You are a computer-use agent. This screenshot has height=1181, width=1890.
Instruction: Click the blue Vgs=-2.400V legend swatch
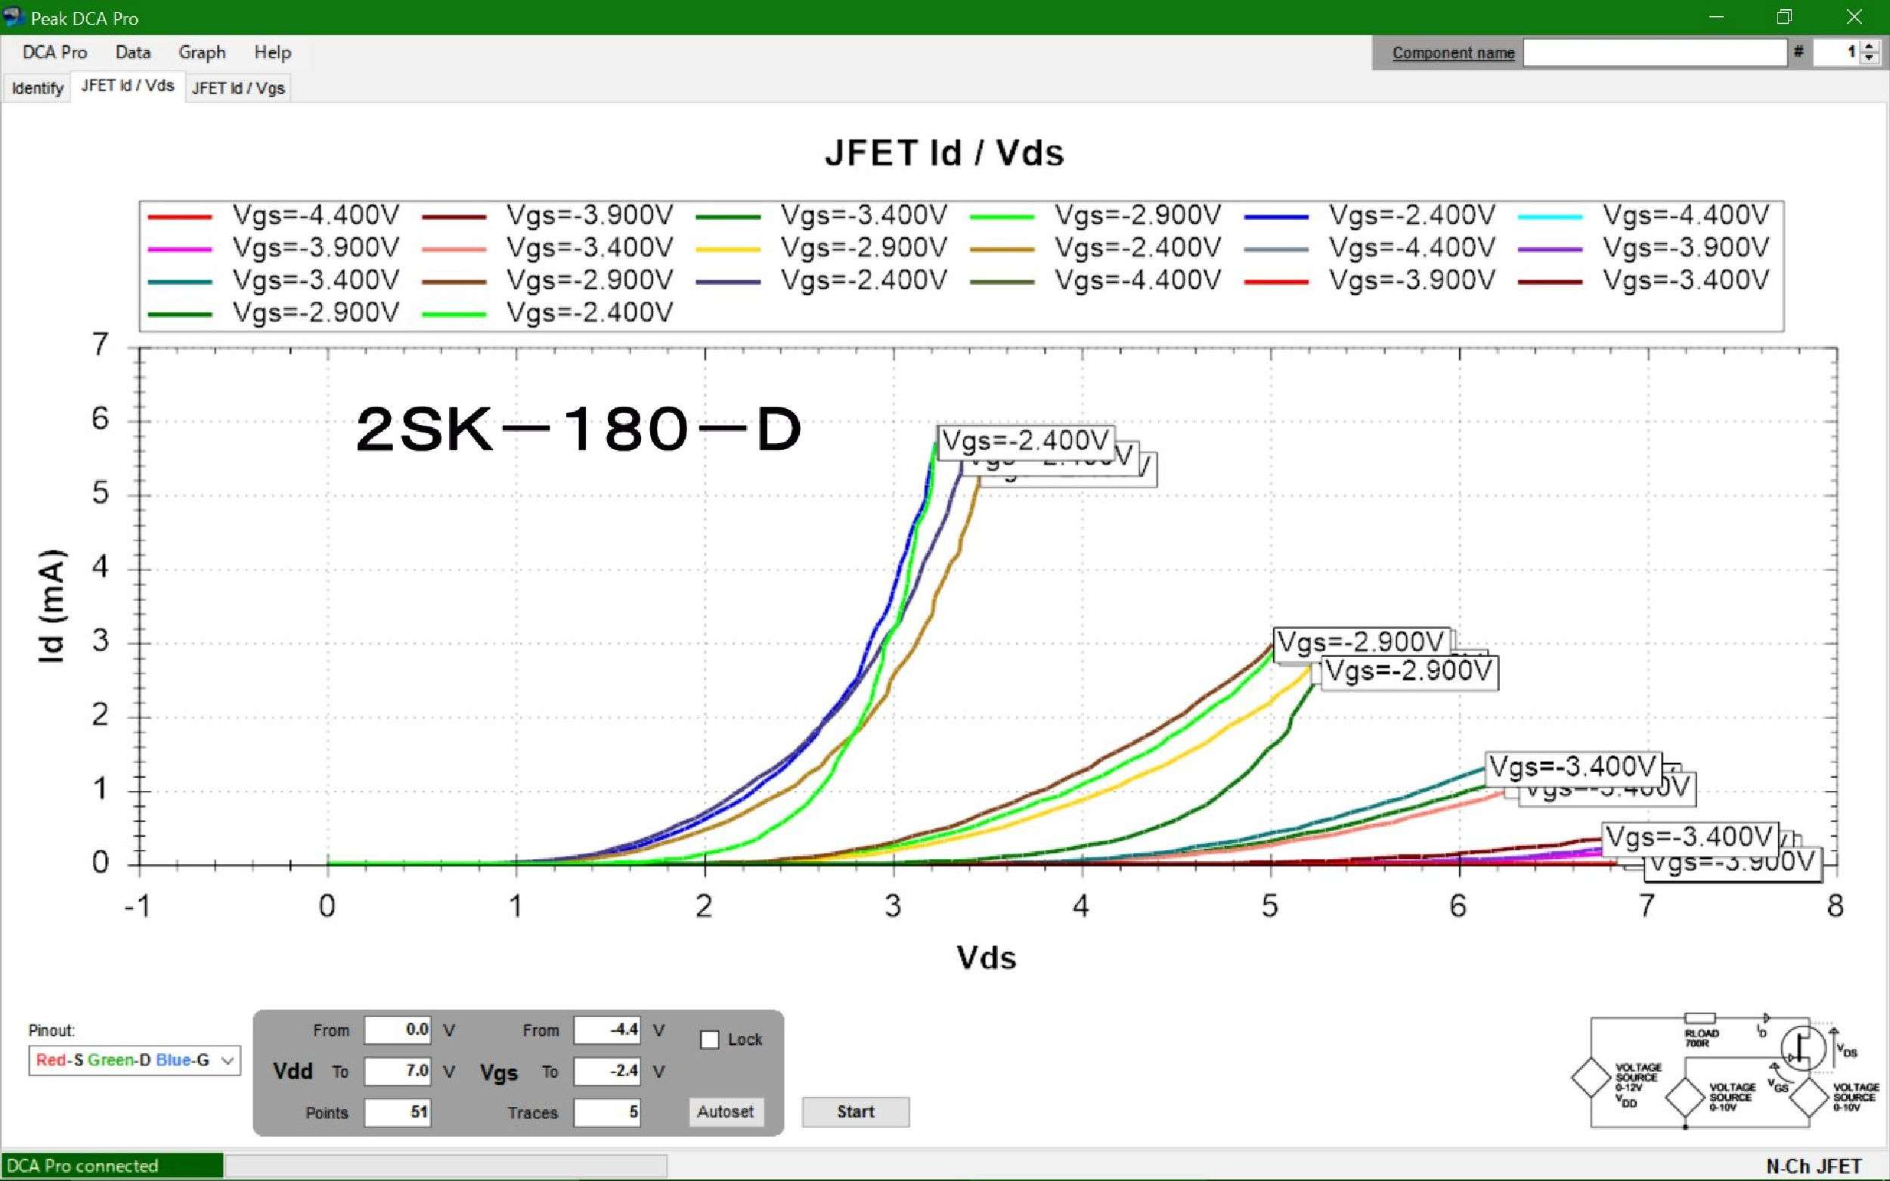(1275, 216)
